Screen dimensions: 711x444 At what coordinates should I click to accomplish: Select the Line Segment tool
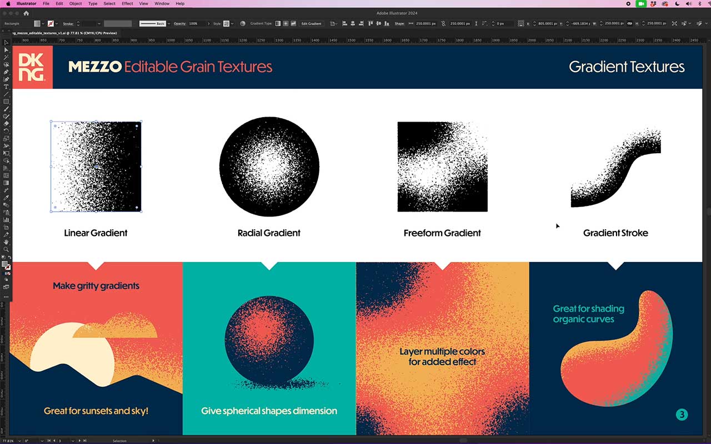tap(7, 94)
